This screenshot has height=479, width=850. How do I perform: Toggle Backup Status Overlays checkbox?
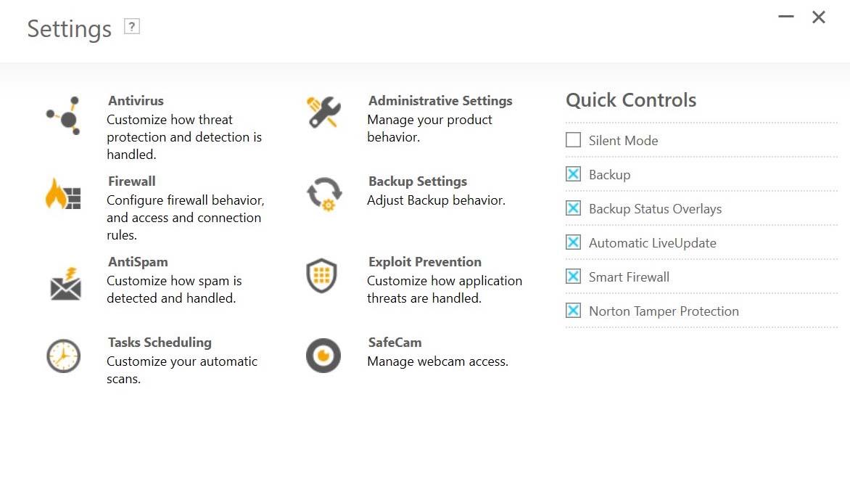tap(573, 208)
